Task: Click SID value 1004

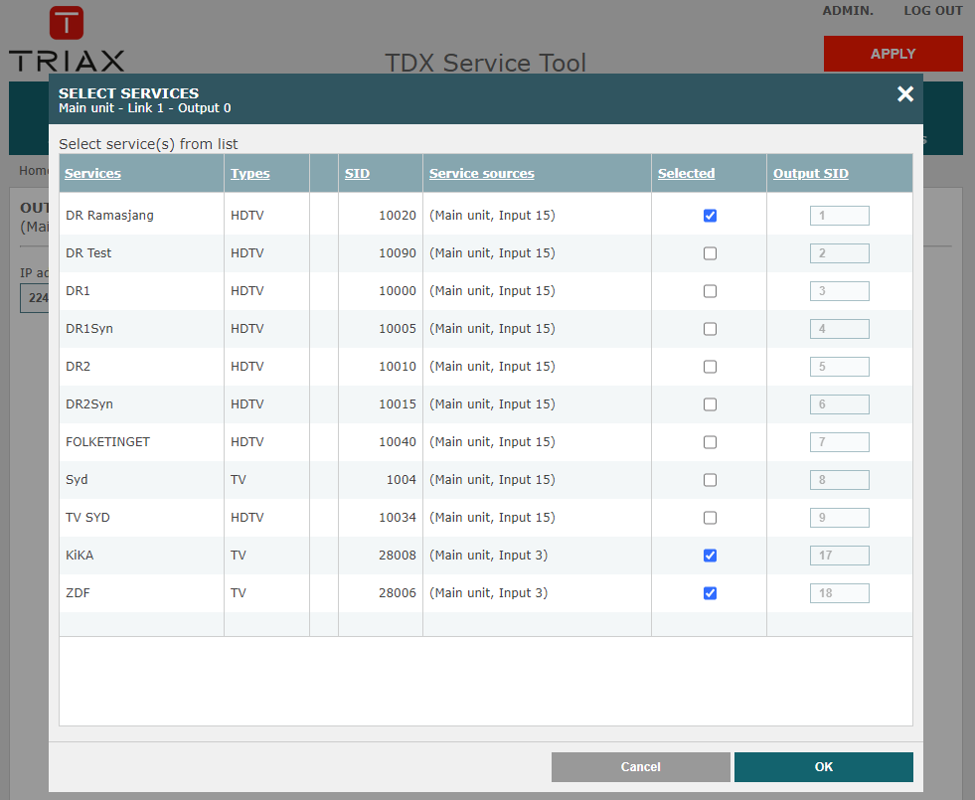Action: [402, 480]
